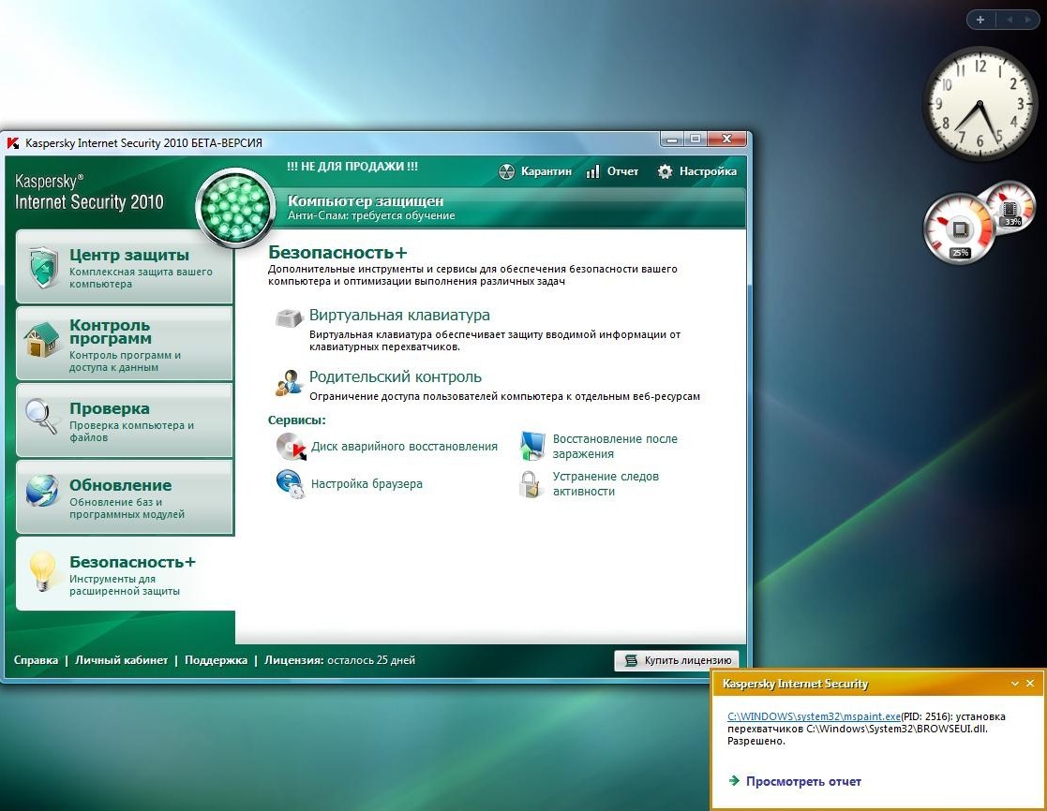Open Настройка from the top toolbar

pos(697,172)
